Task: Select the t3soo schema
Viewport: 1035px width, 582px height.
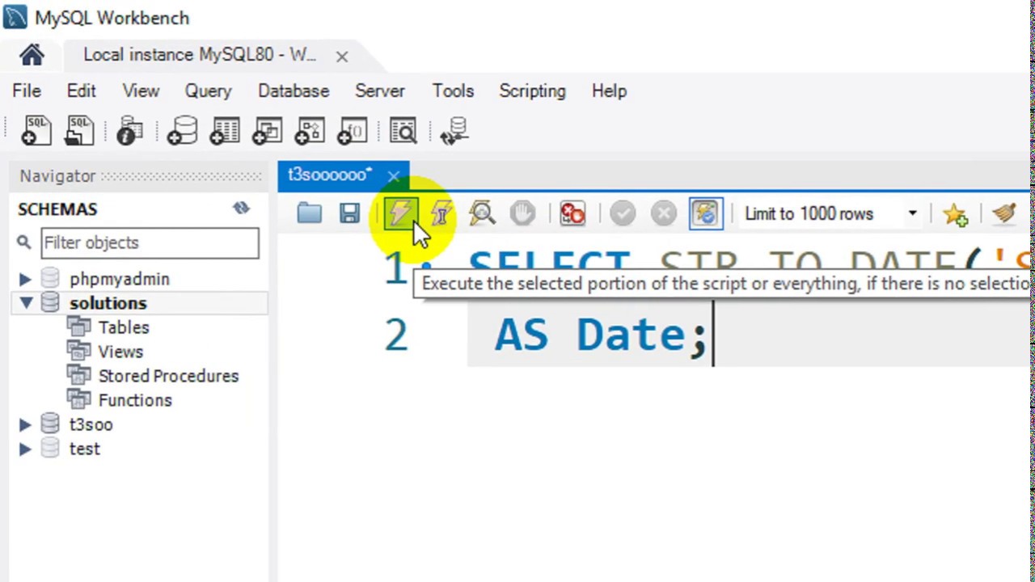Action: 91,424
